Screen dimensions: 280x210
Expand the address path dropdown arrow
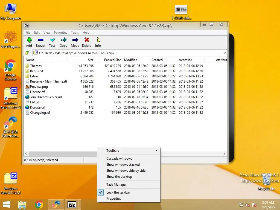(225, 53)
